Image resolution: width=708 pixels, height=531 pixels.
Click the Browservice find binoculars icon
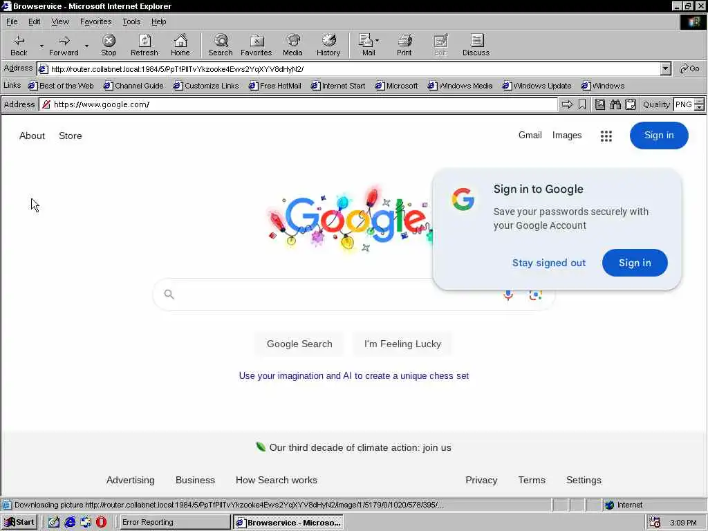click(x=615, y=105)
